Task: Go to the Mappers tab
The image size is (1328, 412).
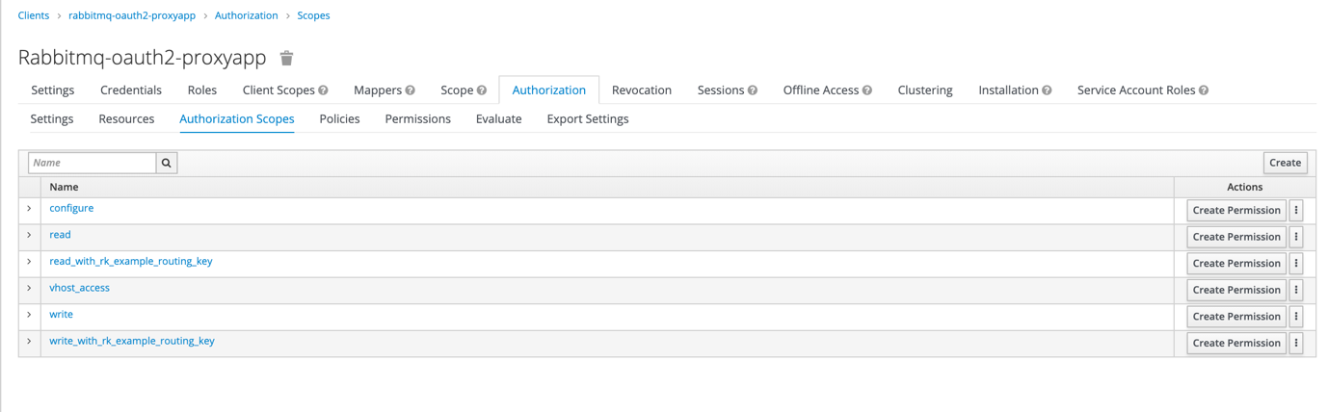Action: [378, 90]
